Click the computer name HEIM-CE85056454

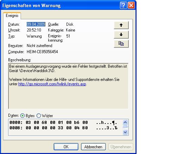[x=42, y=52]
